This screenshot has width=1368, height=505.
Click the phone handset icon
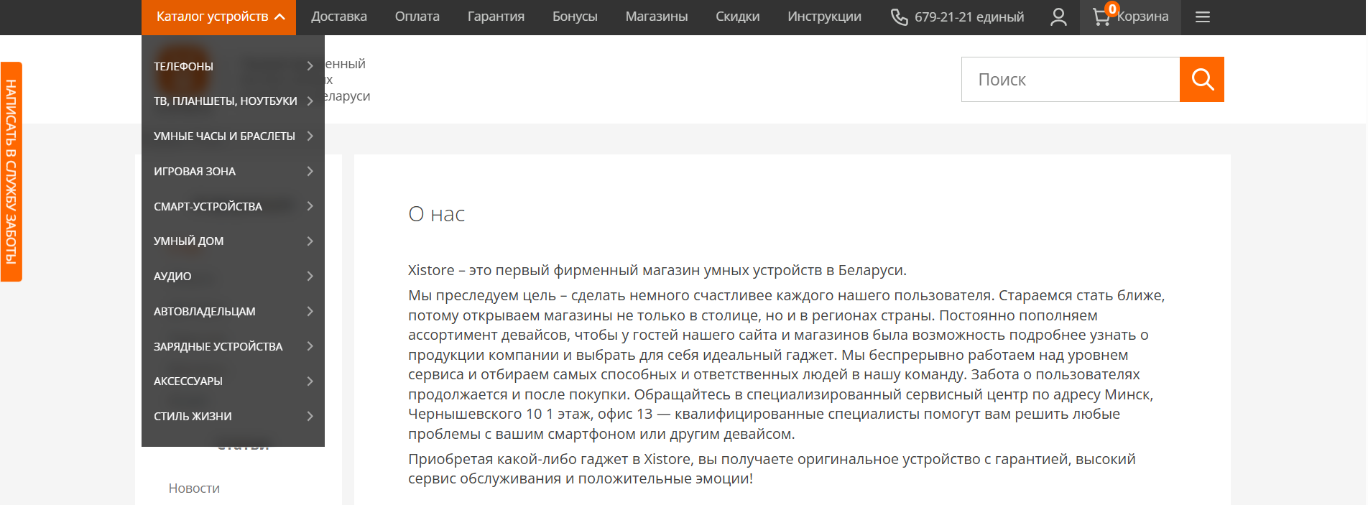tap(900, 17)
